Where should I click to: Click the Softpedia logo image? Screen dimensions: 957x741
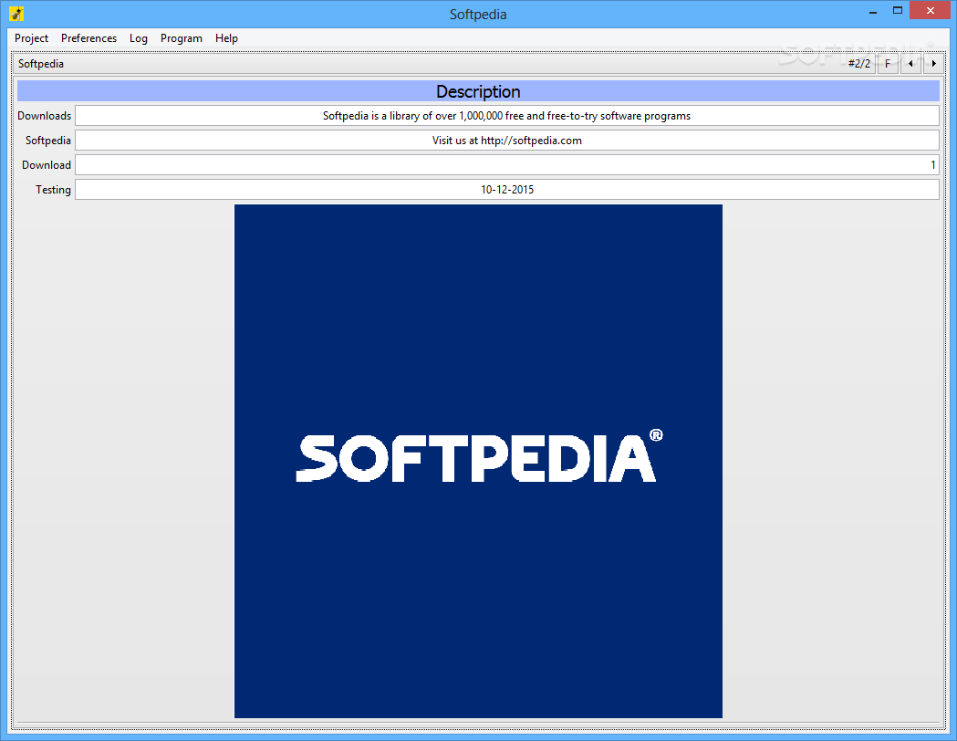click(478, 461)
